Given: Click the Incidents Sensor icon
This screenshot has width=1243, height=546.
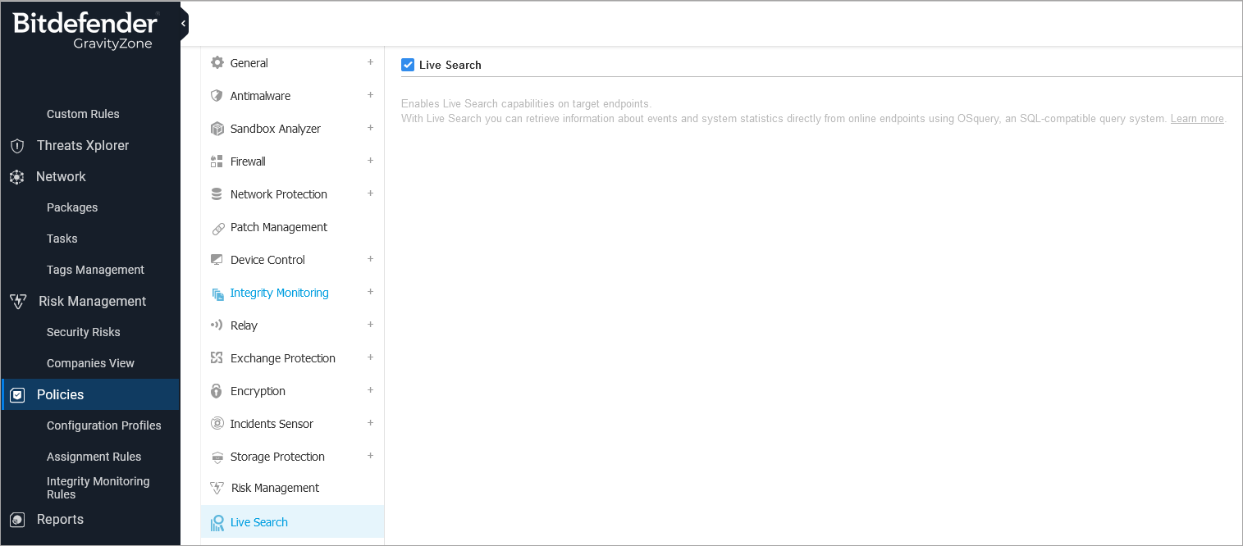Looking at the screenshot, I should point(217,424).
